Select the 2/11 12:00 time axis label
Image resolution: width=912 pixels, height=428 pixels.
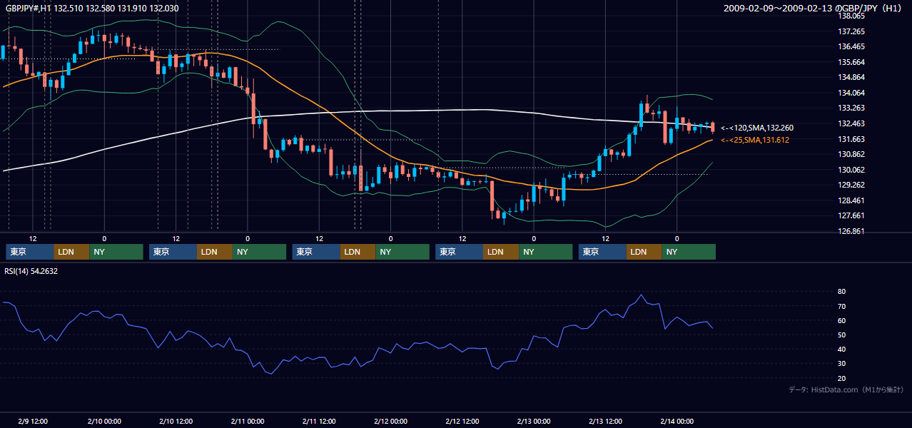pyautogui.click(x=319, y=421)
